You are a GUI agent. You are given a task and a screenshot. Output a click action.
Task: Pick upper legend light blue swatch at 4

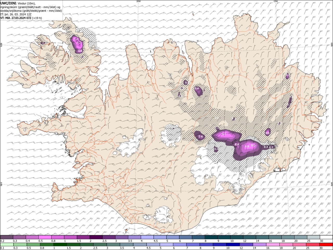coord(147,237)
